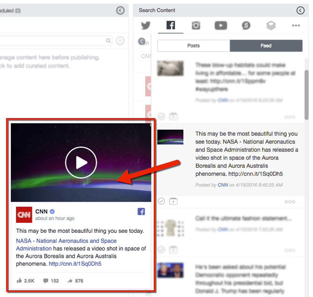Open the stacked layers content source

click(271, 26)
